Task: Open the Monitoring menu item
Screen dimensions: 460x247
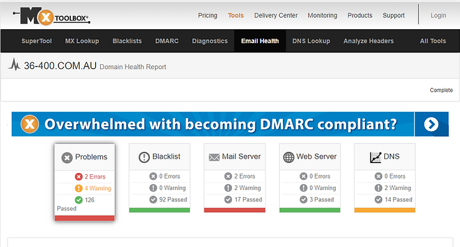Action: click(x=323, y=16)
